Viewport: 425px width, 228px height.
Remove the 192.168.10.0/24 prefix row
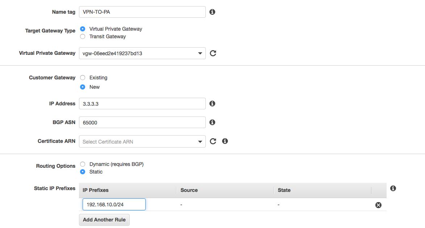[378, 205]
